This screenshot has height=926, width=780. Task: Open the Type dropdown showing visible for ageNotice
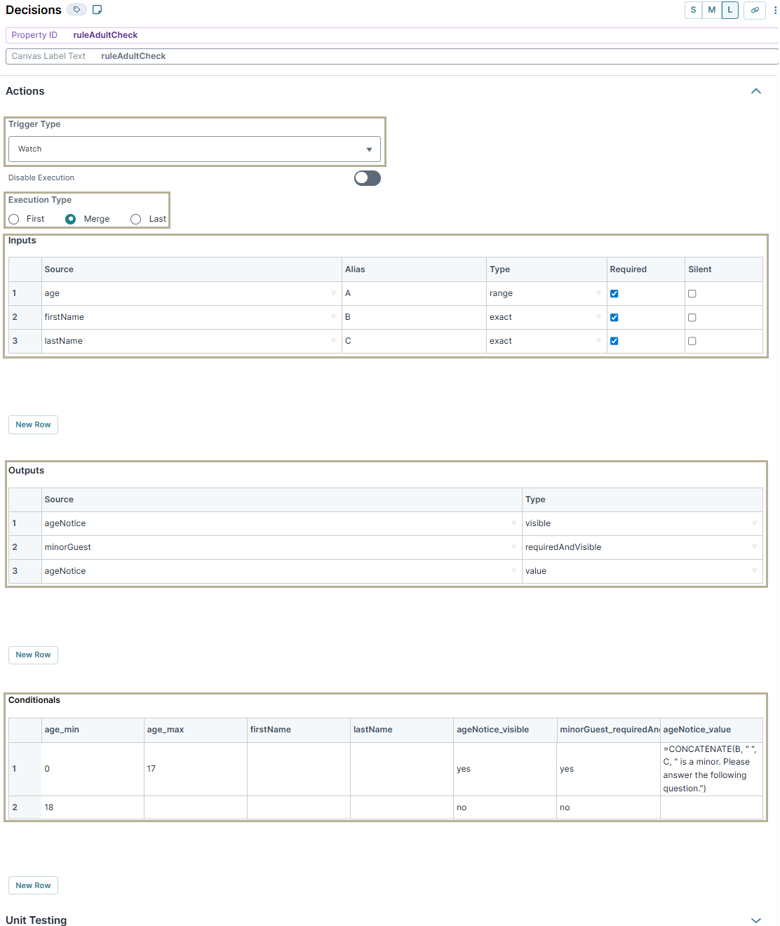[755, 523]
